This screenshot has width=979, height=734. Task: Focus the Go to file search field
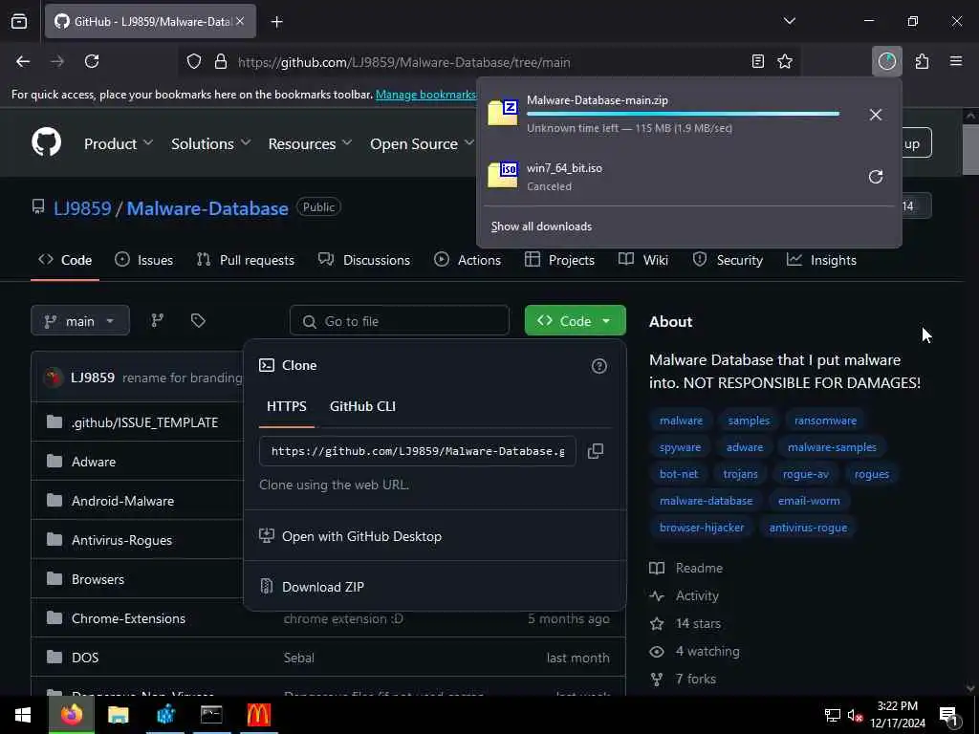[400, 321]
